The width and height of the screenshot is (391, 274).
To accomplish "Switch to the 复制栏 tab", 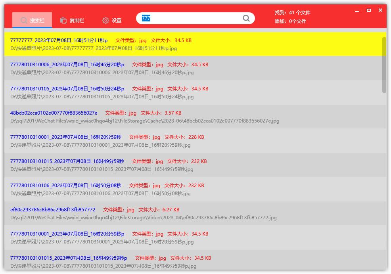I will (x=72, y=21).
